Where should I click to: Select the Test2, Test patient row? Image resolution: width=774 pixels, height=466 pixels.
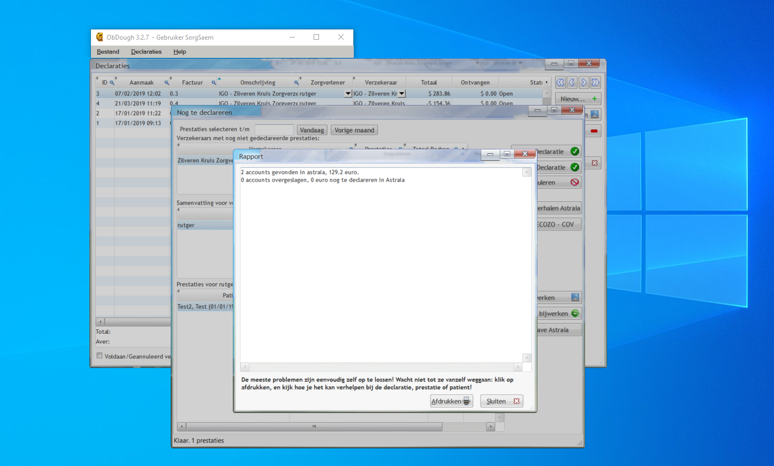205,307
